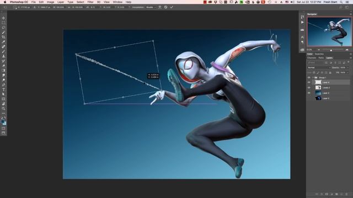Select the Hand tool

tap(3, 104)
